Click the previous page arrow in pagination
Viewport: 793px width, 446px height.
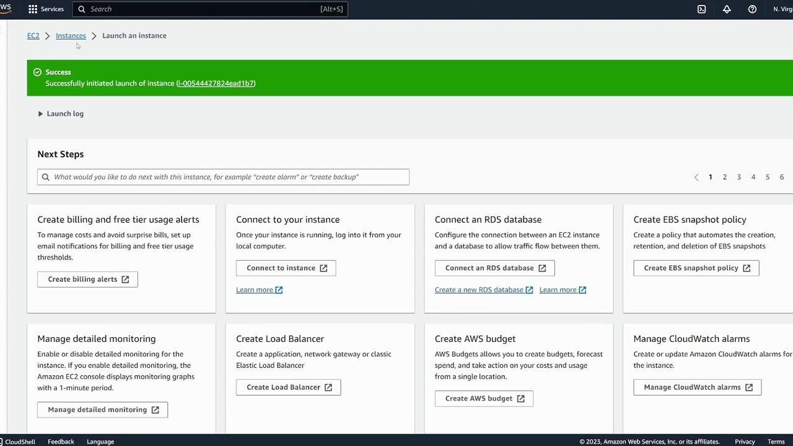click(696, 177)
